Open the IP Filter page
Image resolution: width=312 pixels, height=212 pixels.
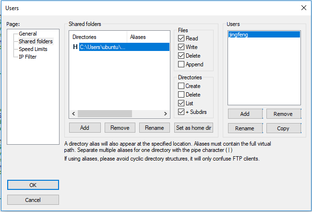(x=28, y=57)
